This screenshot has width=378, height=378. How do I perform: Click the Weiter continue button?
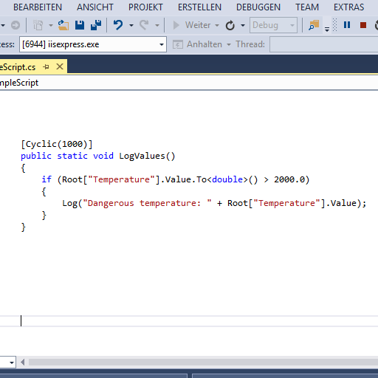[192, 25]
